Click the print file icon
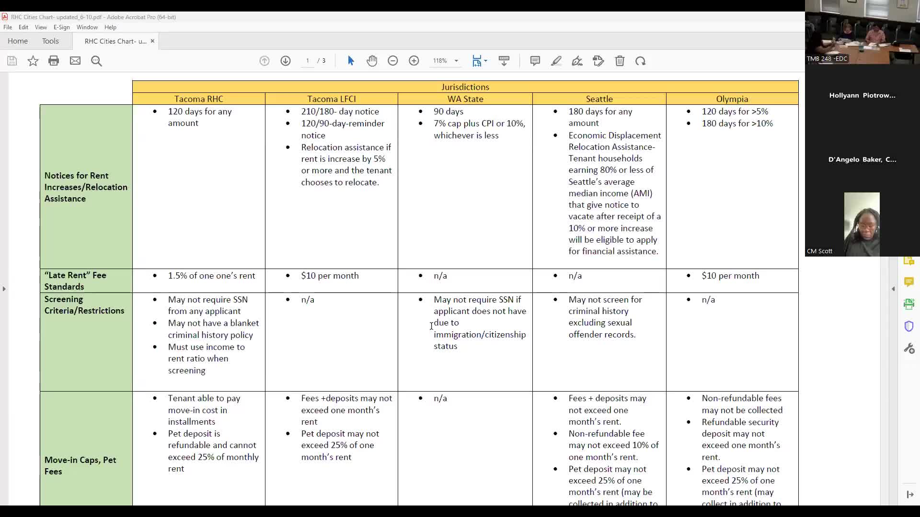920x517 pixels. click(x=54, y=61)
